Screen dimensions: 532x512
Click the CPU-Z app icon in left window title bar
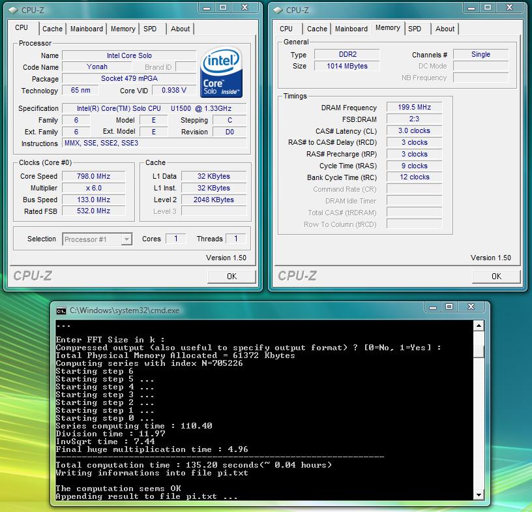click(x=13, y=10)
